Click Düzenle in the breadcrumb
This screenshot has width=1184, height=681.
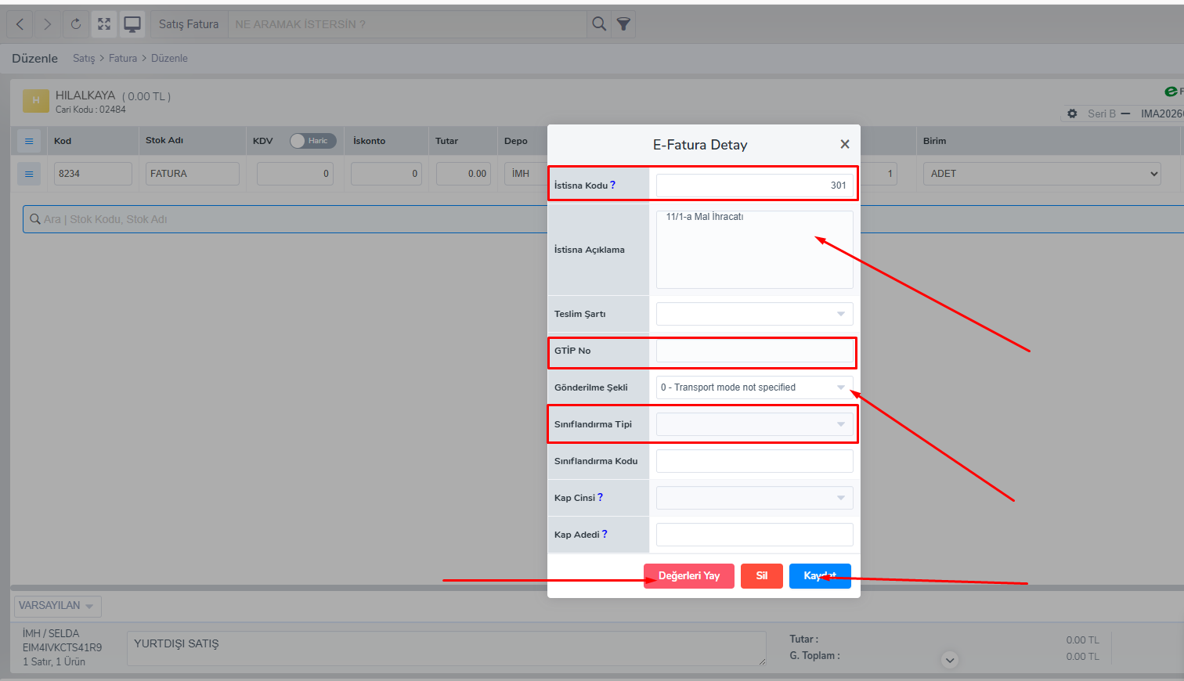(x=169, y=59)
